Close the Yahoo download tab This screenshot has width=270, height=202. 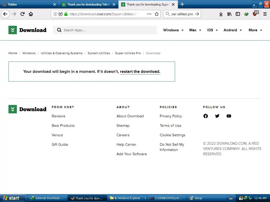114,4
